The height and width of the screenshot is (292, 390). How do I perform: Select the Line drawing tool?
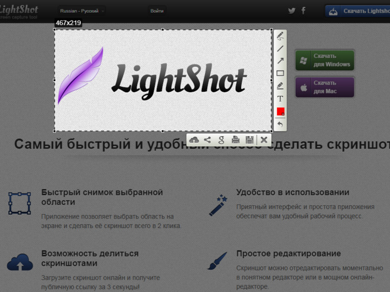click(280, 48)
